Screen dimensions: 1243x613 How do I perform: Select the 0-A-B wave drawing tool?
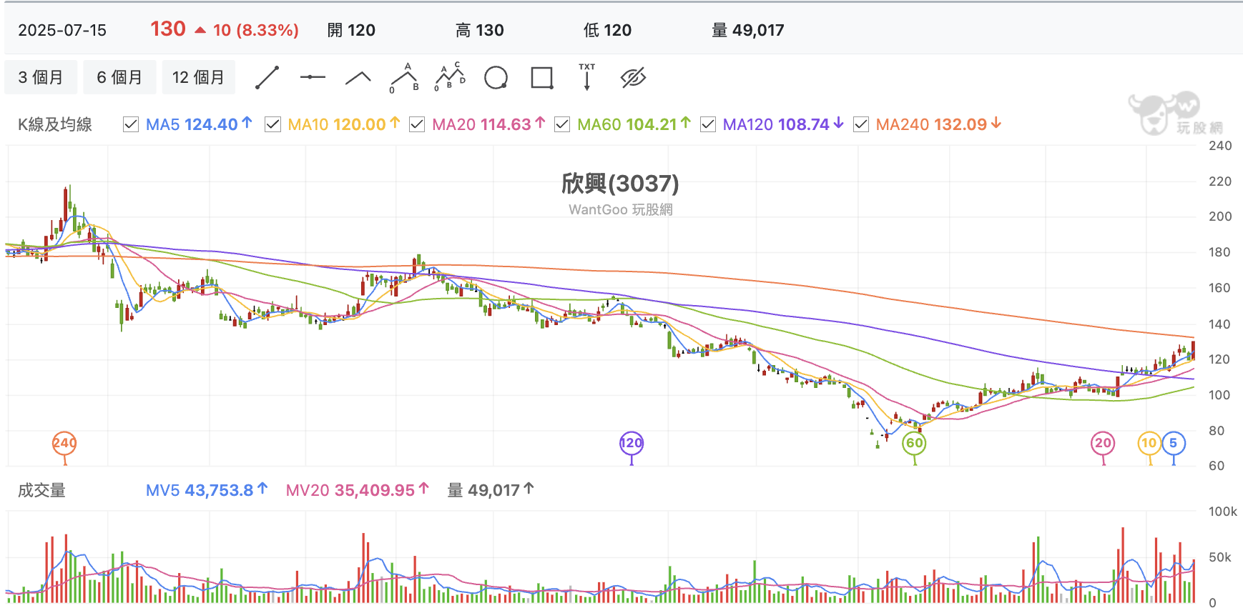tap(404, 78)
